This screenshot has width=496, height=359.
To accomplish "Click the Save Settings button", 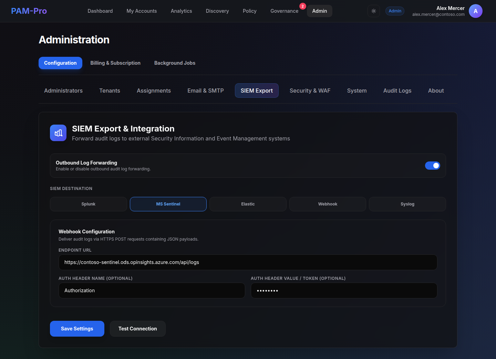I will [77, 329].
